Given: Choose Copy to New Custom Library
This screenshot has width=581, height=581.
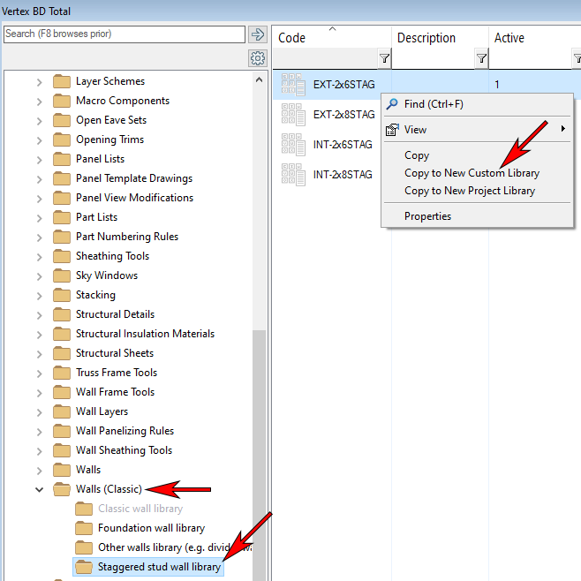Looking at the screenshot, I should (472, 173).
